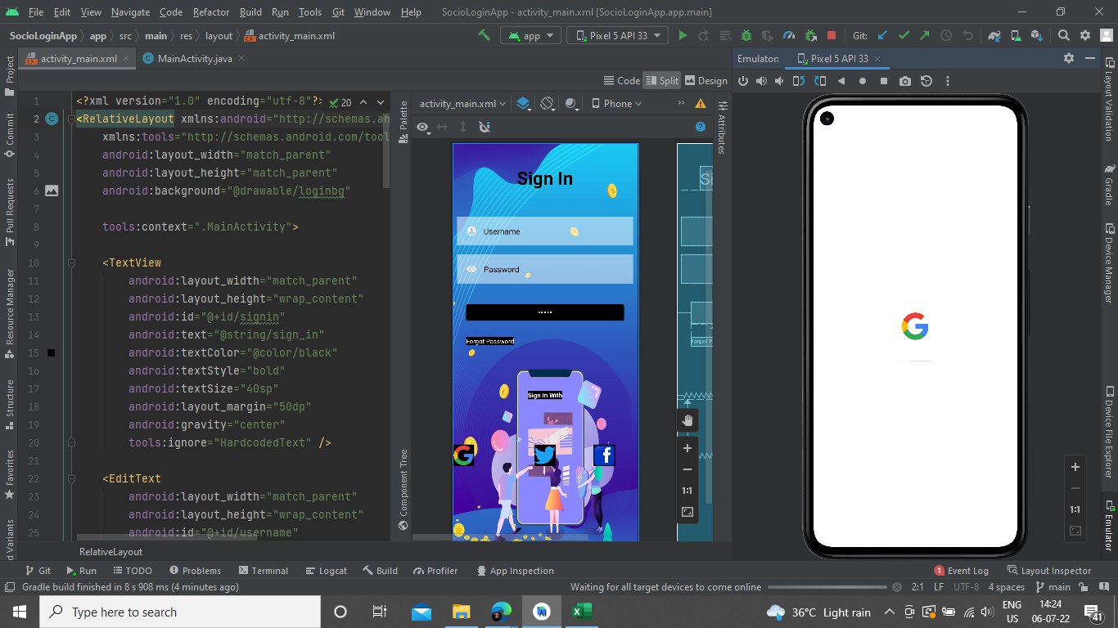Open design editor help question icon
Image resolution: width=1118 pixels, height=628 pixels.
click(701, 127)
